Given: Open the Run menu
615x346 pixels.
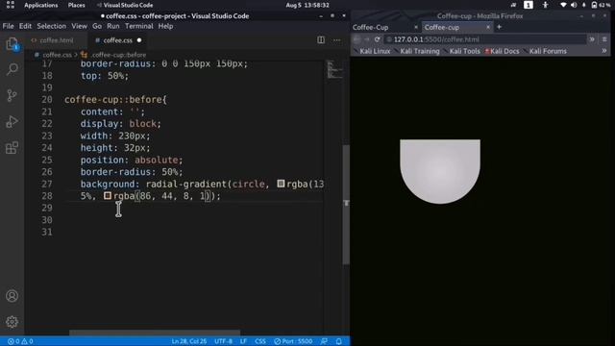Looking at the screenshot, I should click(113, 26).
